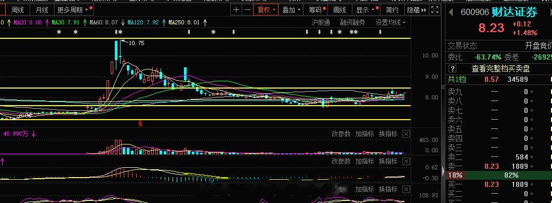Image resolution: width=552 pixels, height=203 pixels.
Task: Toggle the 沪股通 tag
Action: tap(321, 23)
